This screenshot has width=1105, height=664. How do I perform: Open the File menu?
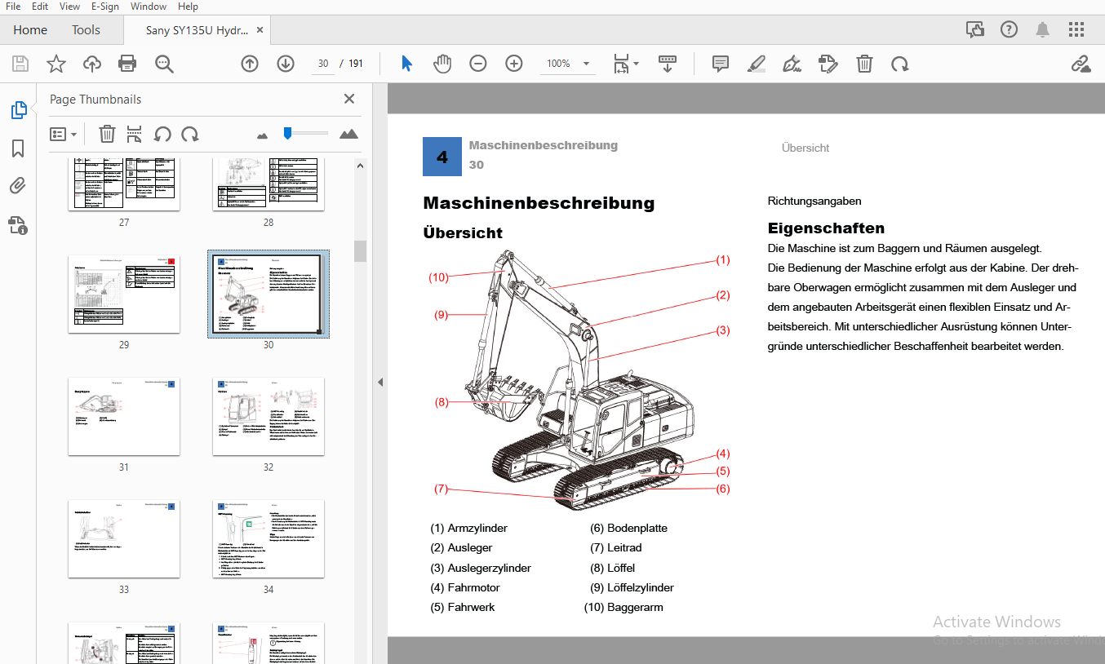click(13, 7)
